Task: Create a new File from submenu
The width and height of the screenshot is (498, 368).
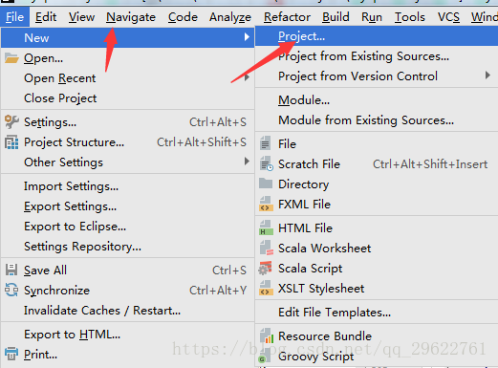Action: (x=377, y=144)
